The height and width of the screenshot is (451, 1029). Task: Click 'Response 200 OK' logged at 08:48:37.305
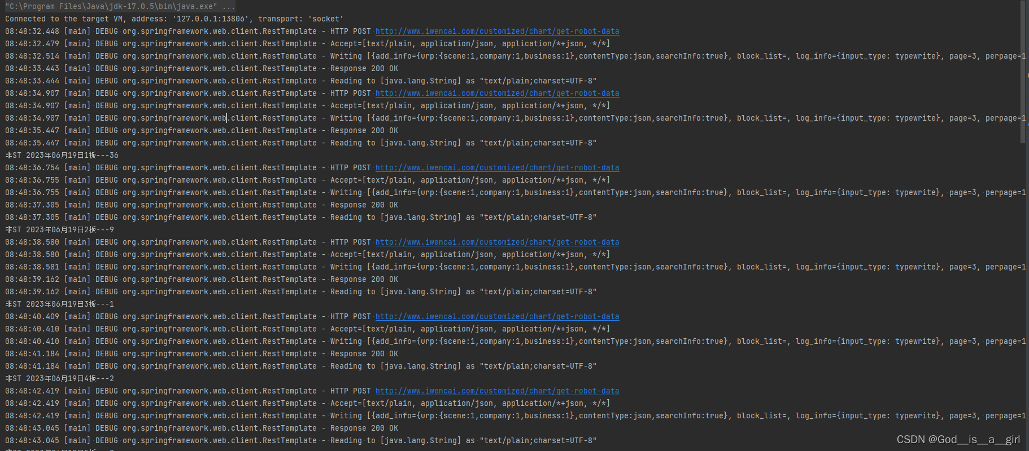click(x=364, y=205)
